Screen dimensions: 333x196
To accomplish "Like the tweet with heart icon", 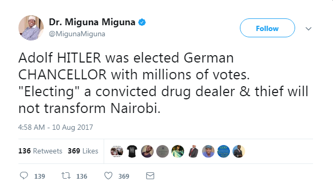I will tap(108, 176).
